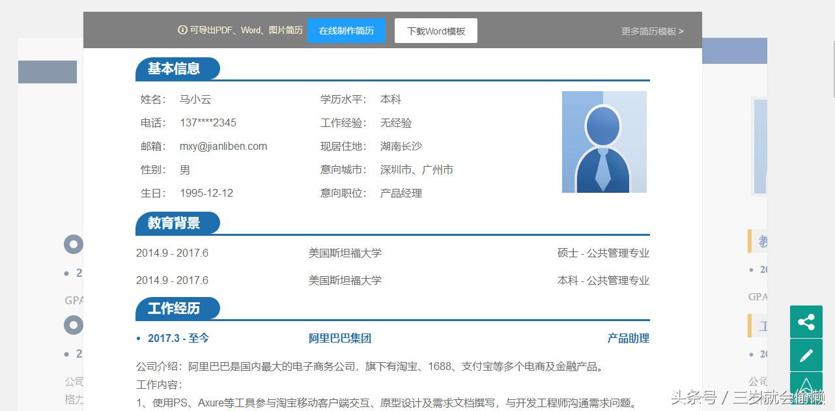Open the 更多简历模板 link

[647, 31]
